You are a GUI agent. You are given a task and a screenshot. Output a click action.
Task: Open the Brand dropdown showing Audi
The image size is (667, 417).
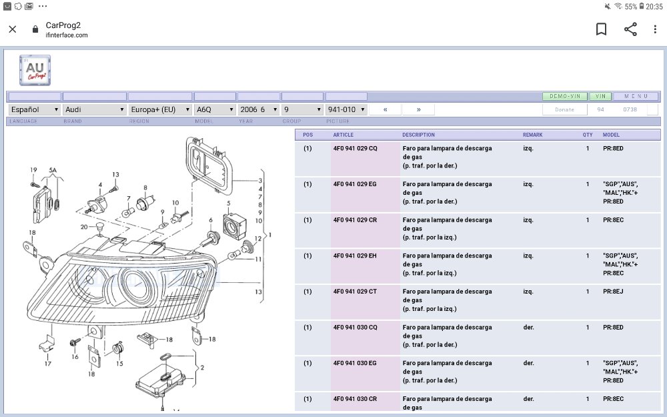tap(95, 109)
